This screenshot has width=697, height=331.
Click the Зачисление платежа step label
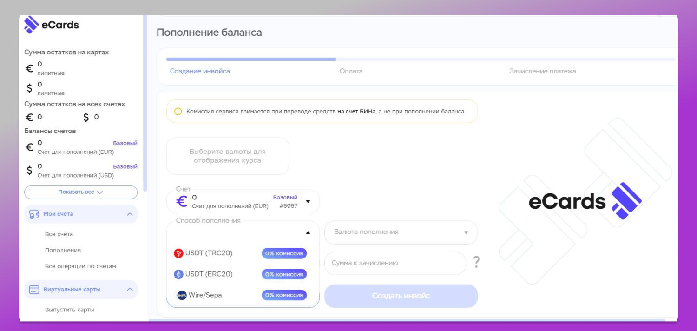coord(543,71)
